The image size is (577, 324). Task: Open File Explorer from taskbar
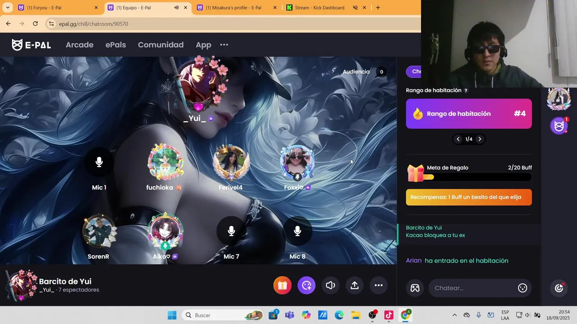point(356,315)
